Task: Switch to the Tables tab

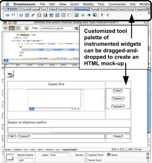Action: [52, 10]
